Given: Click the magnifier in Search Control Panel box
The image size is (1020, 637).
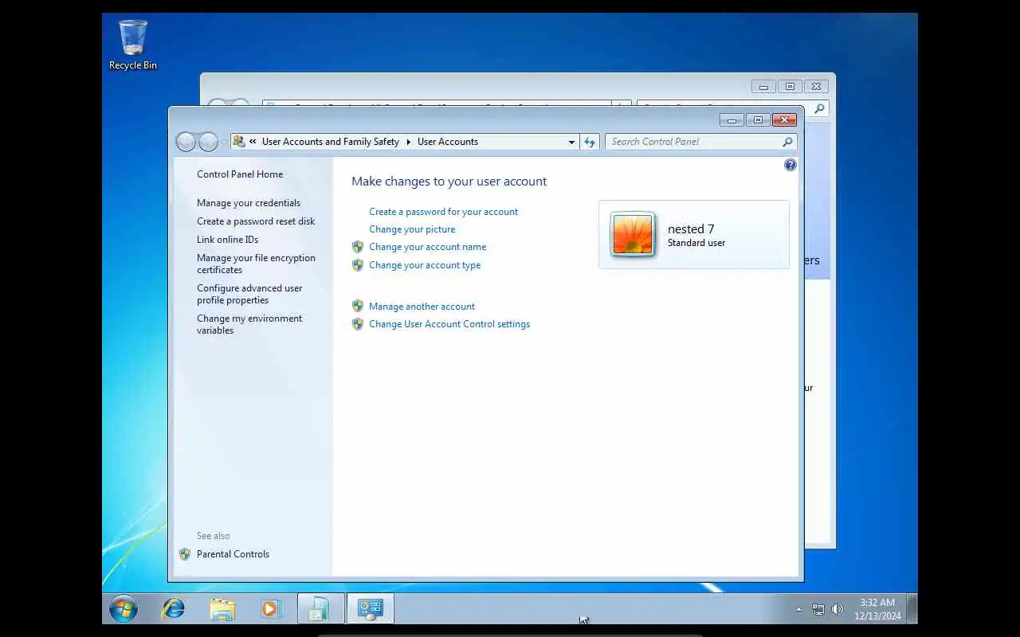Looking at the screenshot, I should coord(787,142).
